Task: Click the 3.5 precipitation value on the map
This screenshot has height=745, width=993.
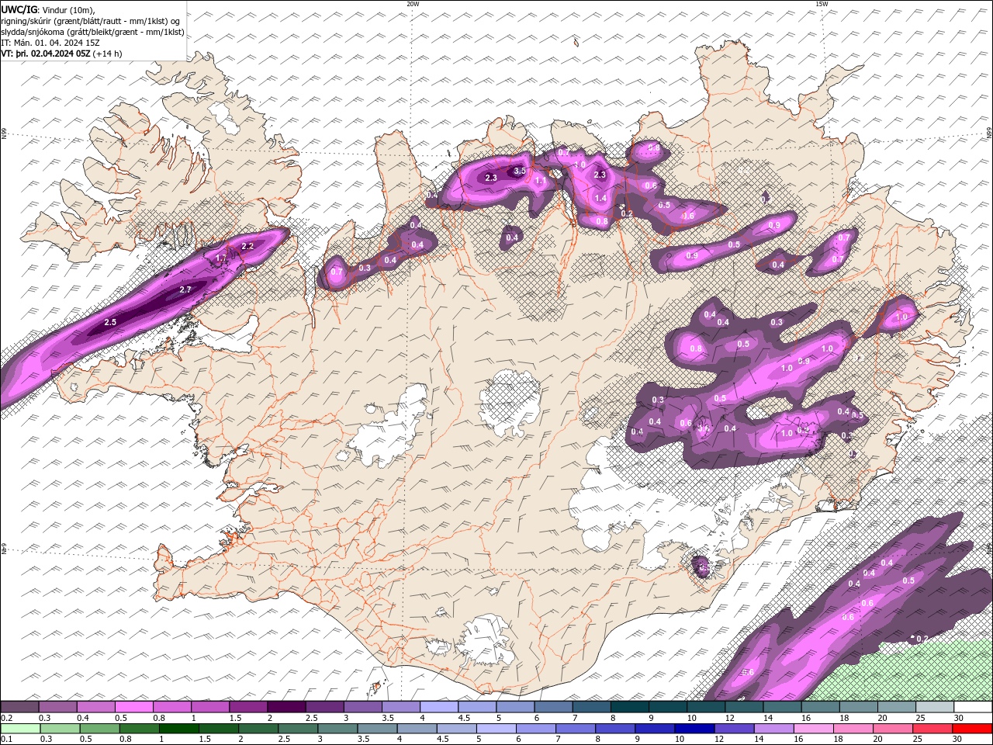Action: click(x=521, y=171)
